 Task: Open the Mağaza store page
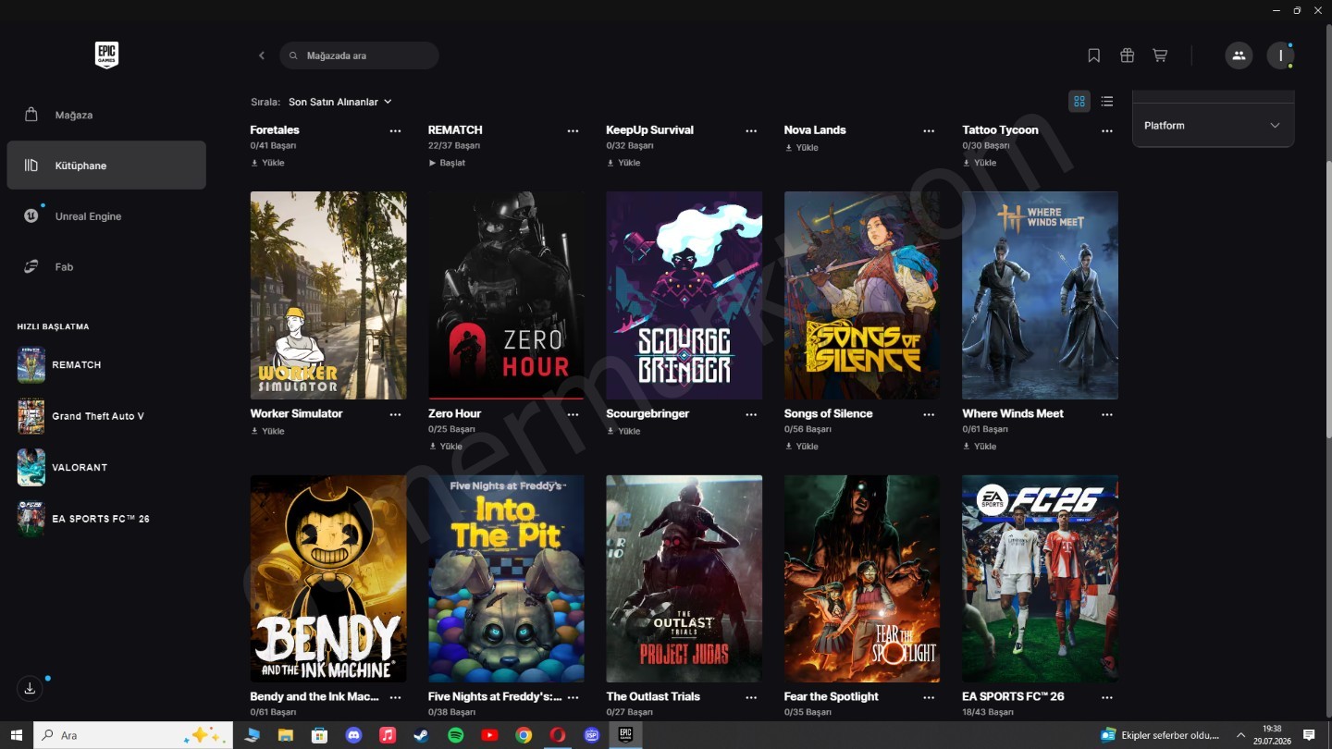tap(106, 115)
